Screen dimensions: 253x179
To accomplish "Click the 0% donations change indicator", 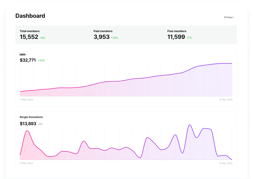I will pyautogui.click(x=40, y=124).
